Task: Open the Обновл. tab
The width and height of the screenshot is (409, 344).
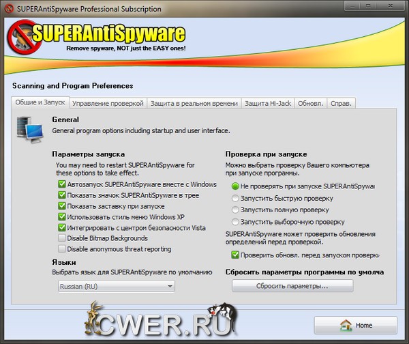Action: point(311,103)
